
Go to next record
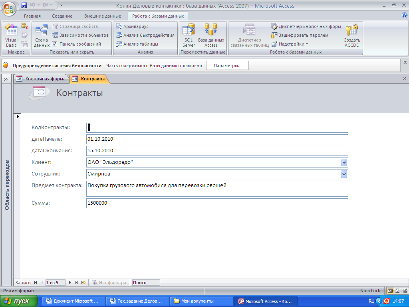69,283
